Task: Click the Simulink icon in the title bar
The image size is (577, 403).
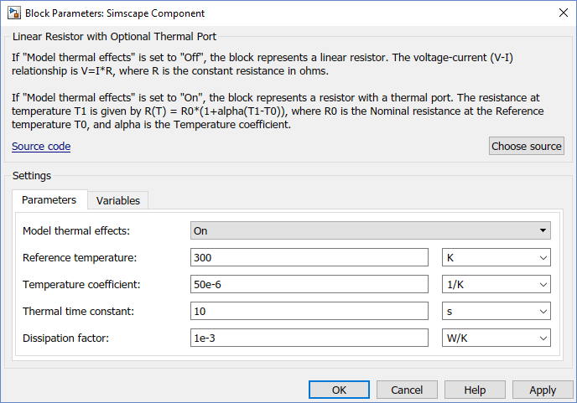Action: (x=13, y=13)
